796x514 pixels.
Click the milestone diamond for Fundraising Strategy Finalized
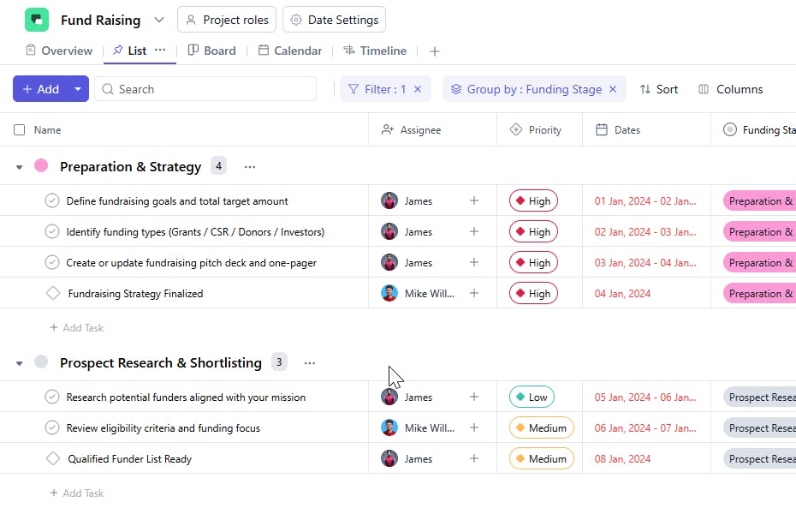pyautogui.click(x=52, y=294)
